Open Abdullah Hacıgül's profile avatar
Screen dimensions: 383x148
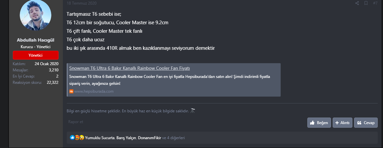pos(36,15)
